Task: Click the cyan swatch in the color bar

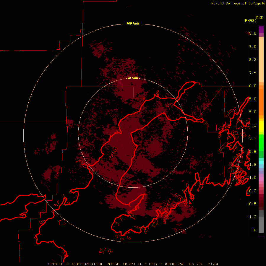Action: tap(261, 163)
